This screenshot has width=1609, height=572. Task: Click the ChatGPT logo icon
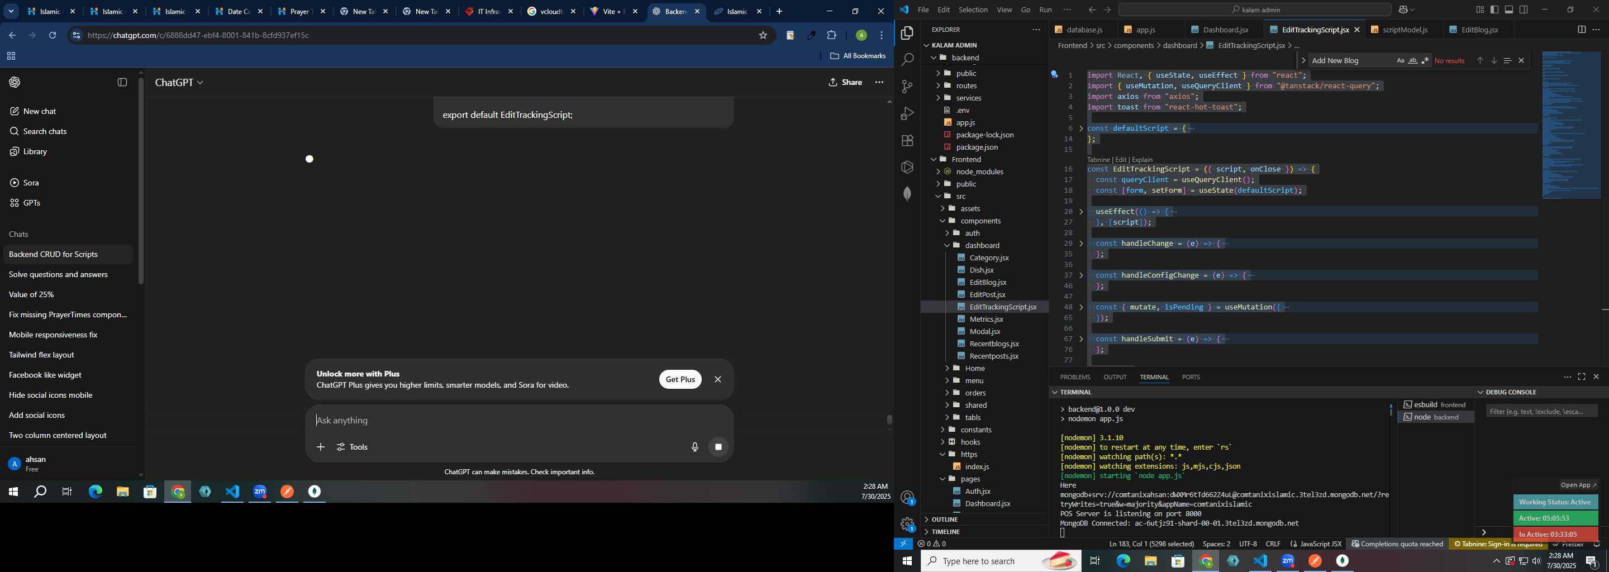click(x=15, y=83)
